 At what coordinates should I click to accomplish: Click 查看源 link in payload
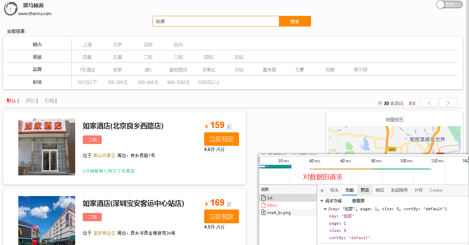click(x=358, y=201)
